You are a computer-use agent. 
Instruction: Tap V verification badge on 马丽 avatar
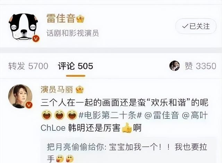29,105
